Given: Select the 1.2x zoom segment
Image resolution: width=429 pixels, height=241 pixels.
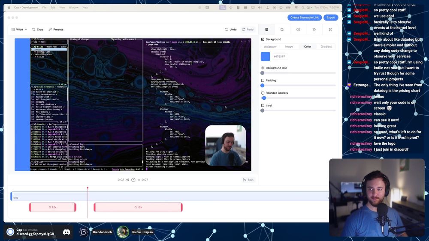Looking at the screenshot, I should 52,208.
